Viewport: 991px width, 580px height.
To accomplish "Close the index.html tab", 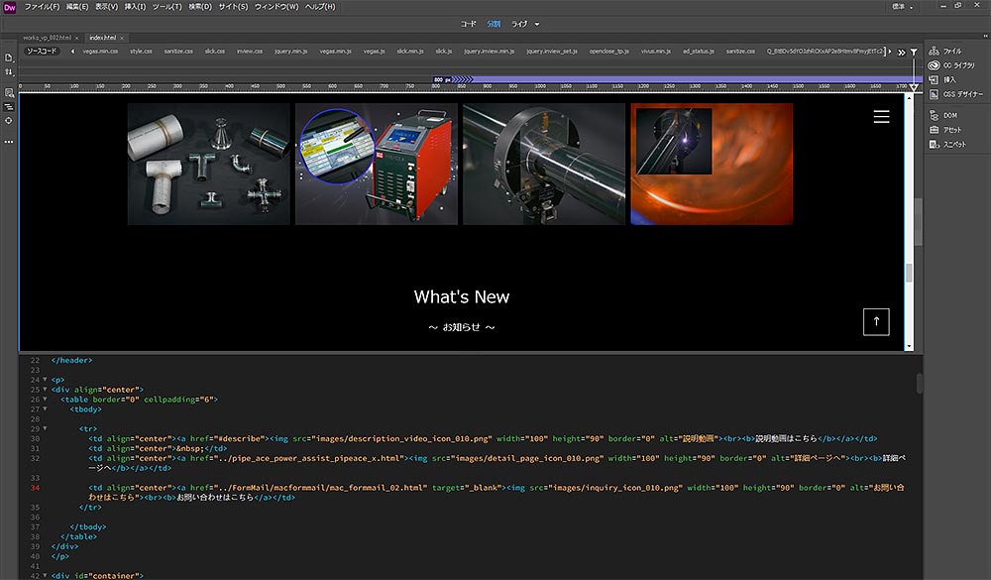I will tap(122, 38).
